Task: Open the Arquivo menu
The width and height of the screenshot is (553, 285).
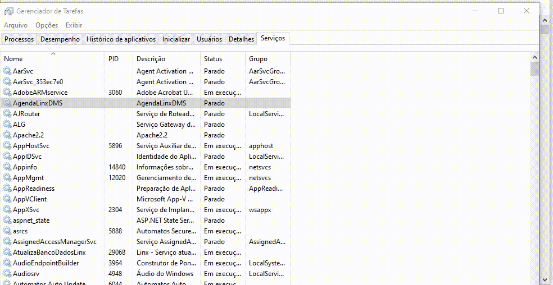Action: 16,25
